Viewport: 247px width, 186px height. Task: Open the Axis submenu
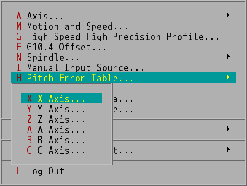click(x=123, y=16)
